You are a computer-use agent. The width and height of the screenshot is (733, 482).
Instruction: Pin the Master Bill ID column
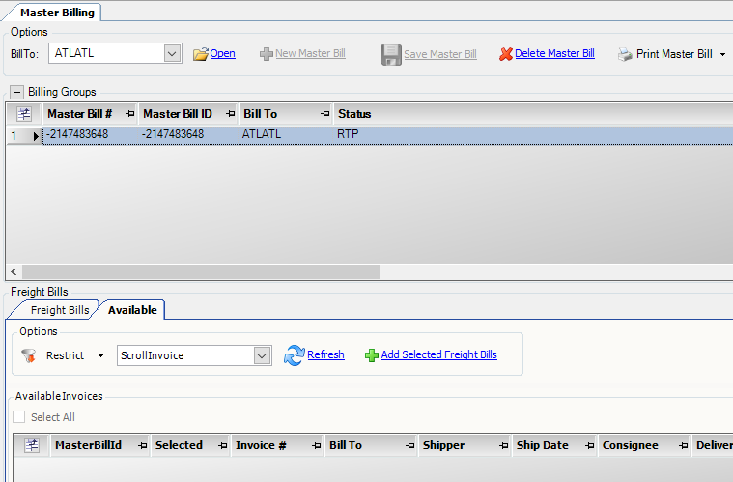(230, 114)
